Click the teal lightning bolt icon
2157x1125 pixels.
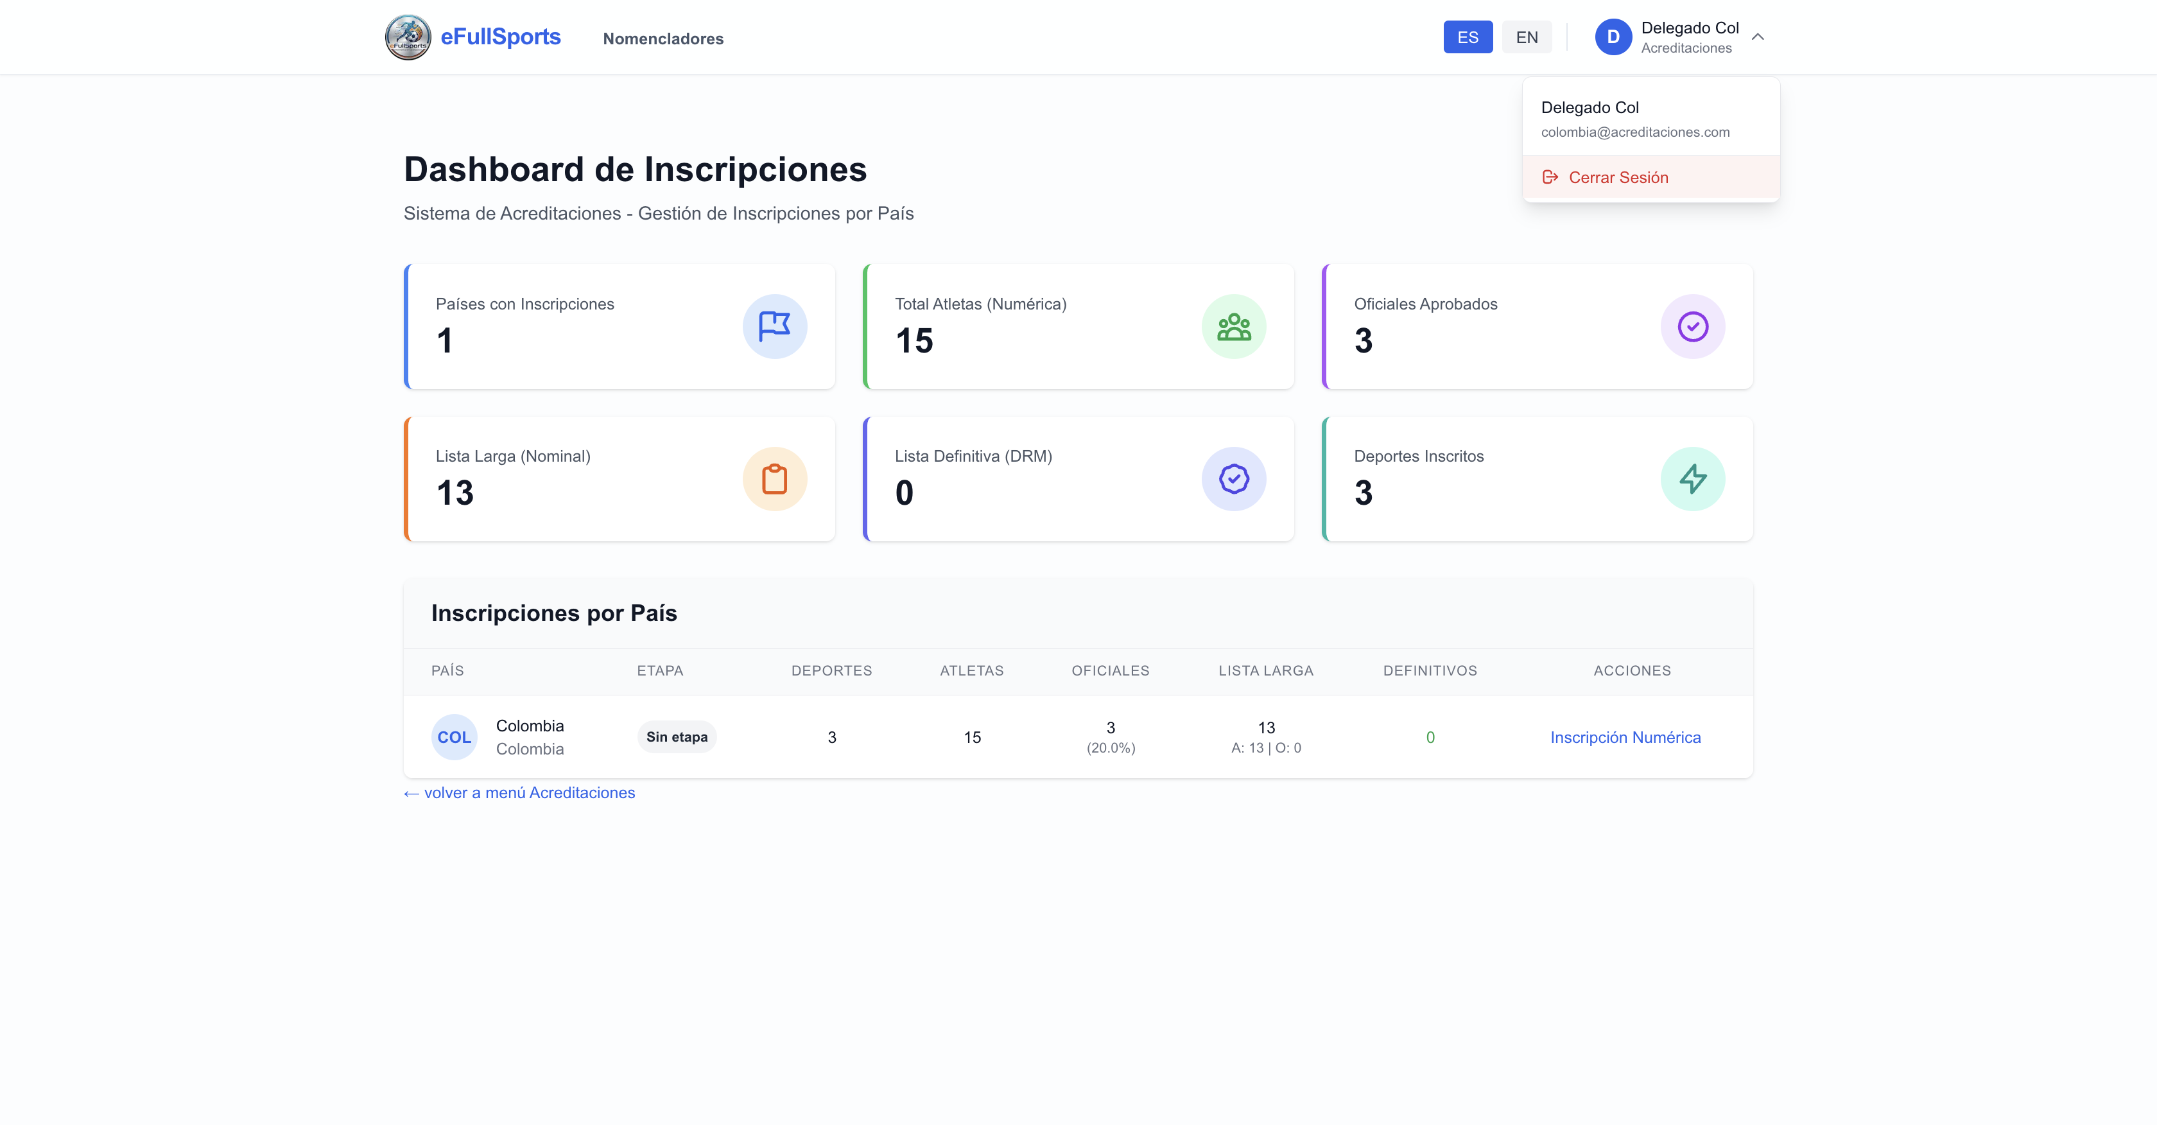tap(1692, 479)
